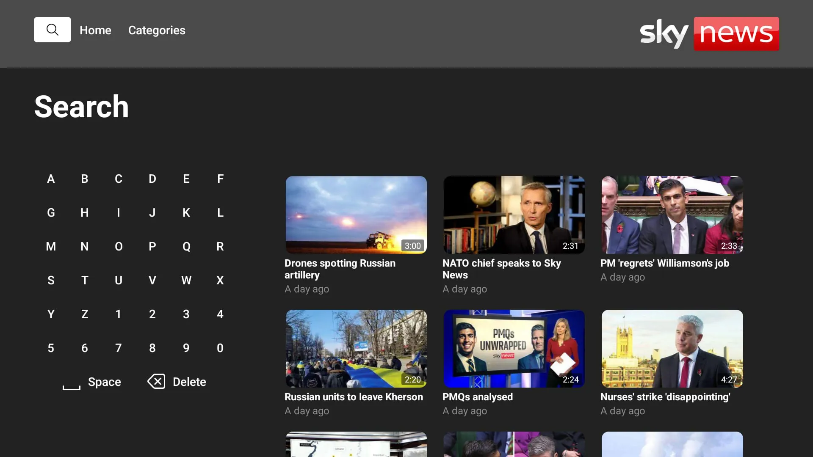Viewport: 813px width, 457px height.
Task: Play the PMQs analysed video
Action: (514, 348)
